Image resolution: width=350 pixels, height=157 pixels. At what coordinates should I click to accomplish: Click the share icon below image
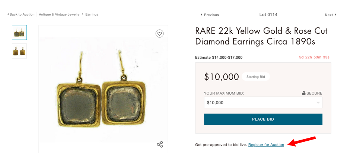160,144
